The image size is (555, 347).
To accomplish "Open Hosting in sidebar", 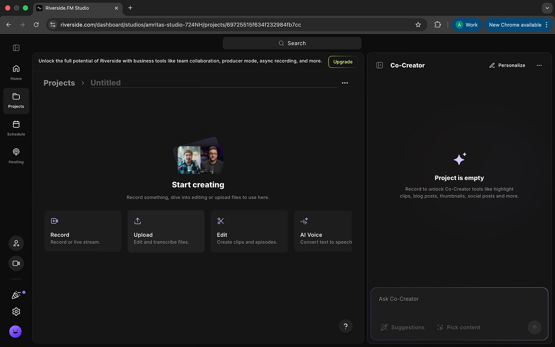I will coord(16,156).
